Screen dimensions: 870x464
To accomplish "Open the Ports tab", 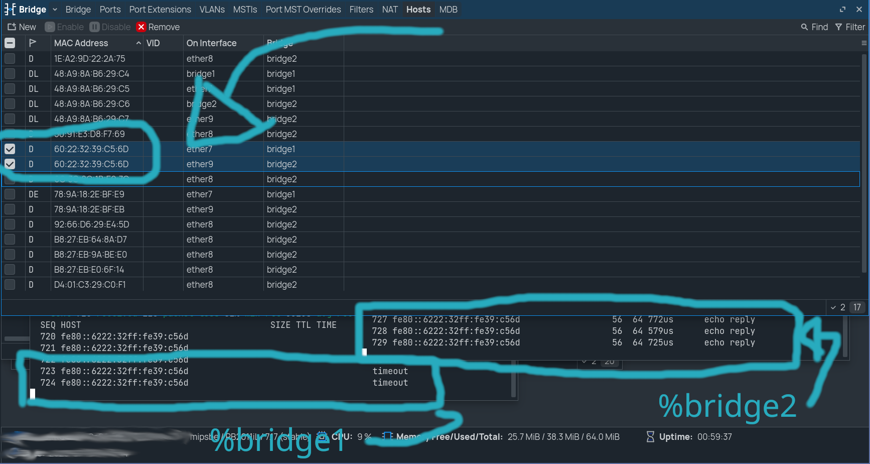I will pyautogui.click(x=110, y=10).
